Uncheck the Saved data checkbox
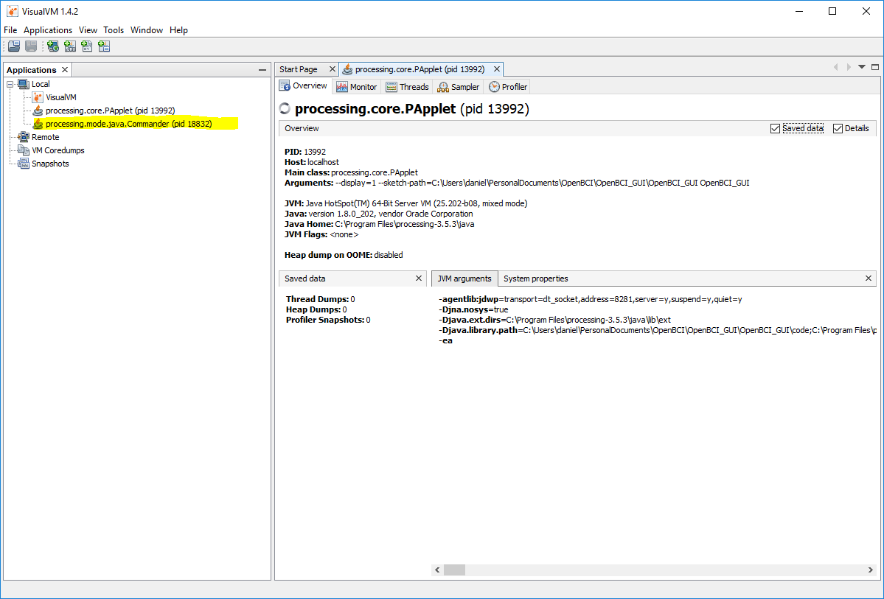Image resolution: width=884 pixels, height=599 pixels. pyautogui.click(x=775, y=128)
